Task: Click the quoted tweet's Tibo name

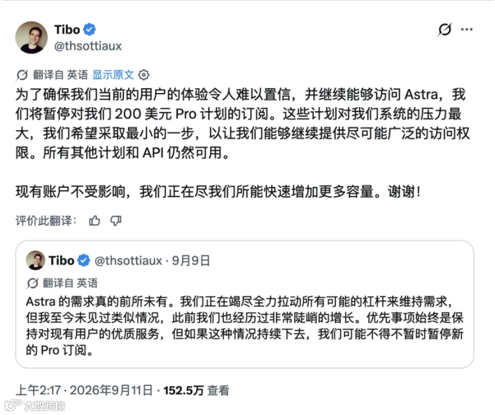Action: click(61, 261)
